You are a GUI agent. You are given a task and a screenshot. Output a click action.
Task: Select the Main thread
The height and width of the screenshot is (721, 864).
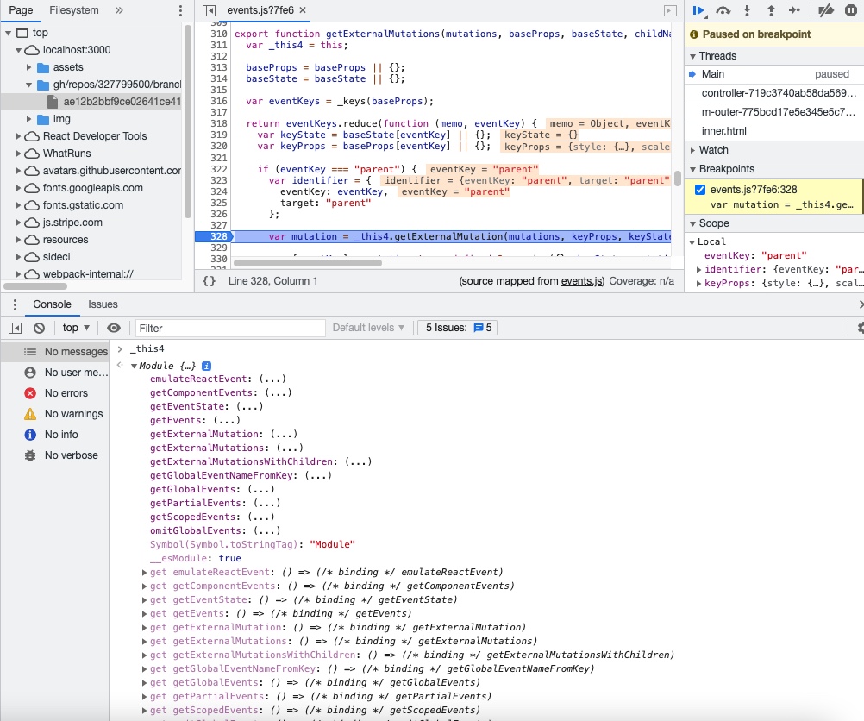774,74
